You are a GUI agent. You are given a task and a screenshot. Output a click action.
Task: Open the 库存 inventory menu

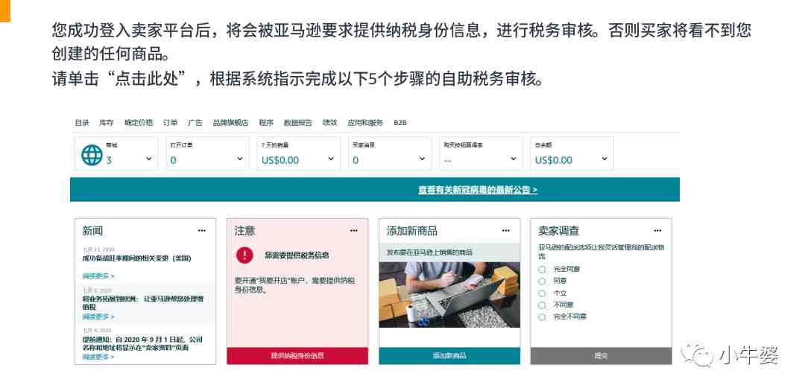click(107, 123)
